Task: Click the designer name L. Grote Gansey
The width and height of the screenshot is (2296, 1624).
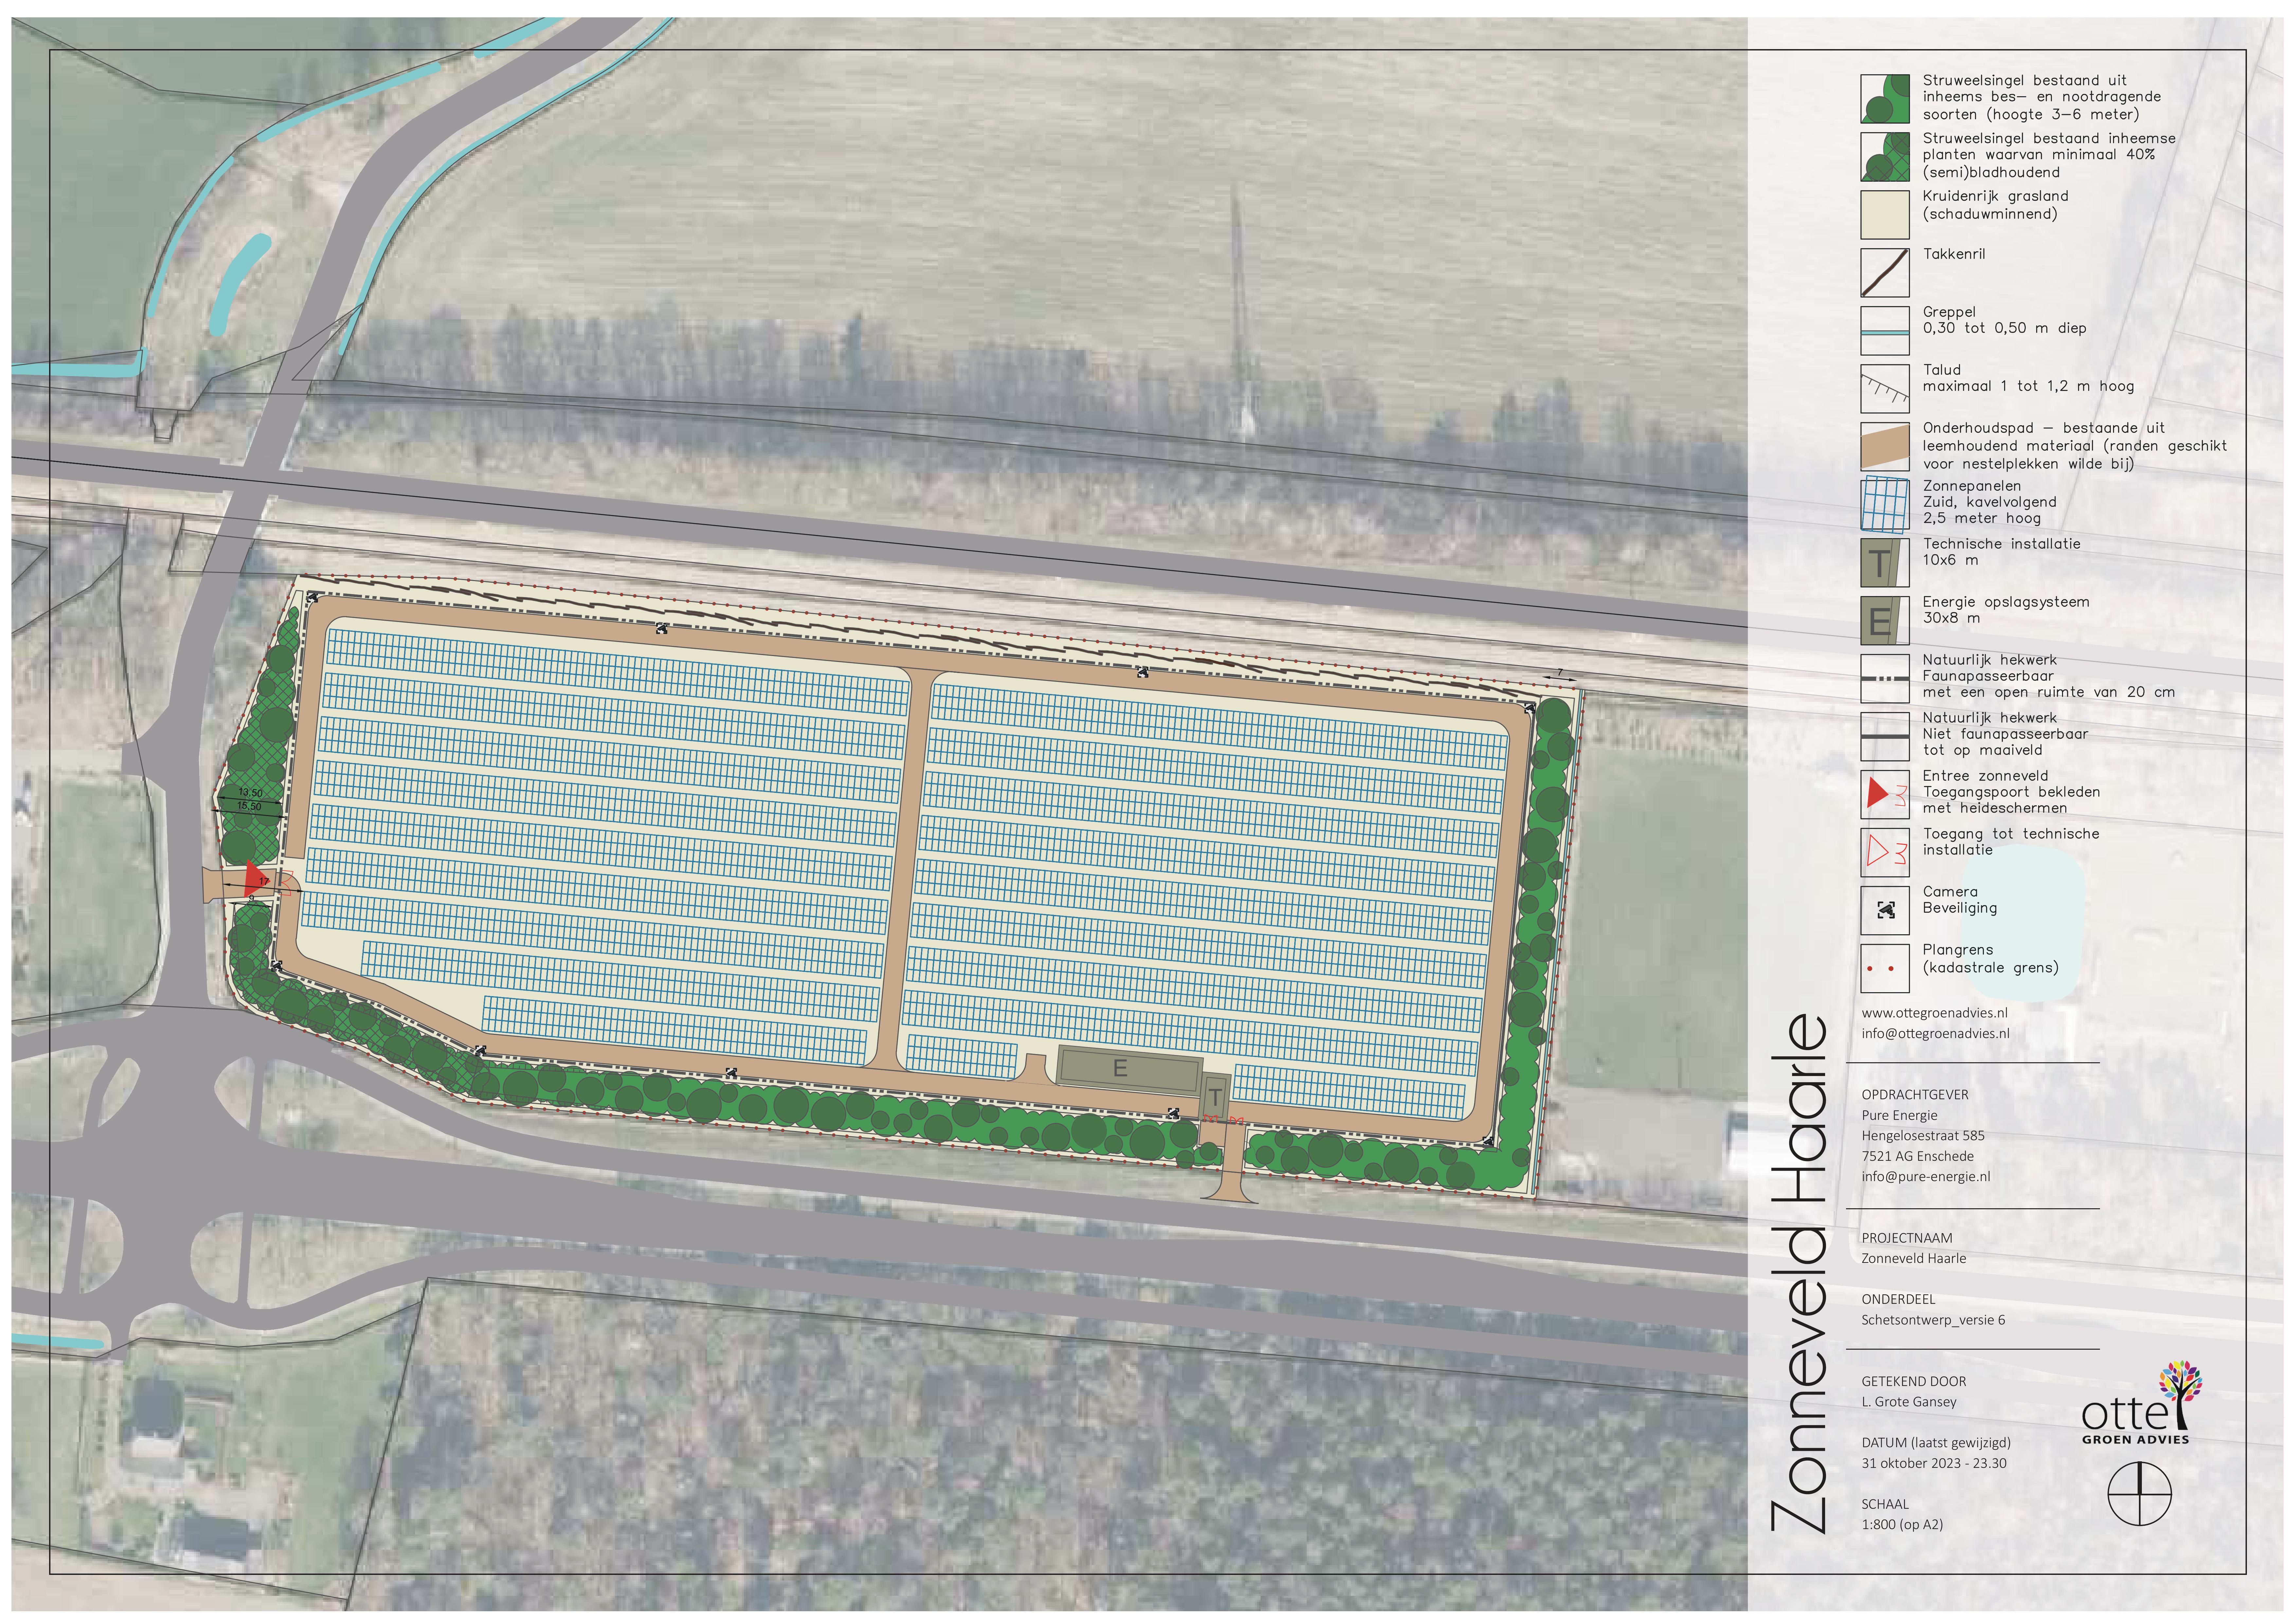Action: click(x=1909, y=1402)
